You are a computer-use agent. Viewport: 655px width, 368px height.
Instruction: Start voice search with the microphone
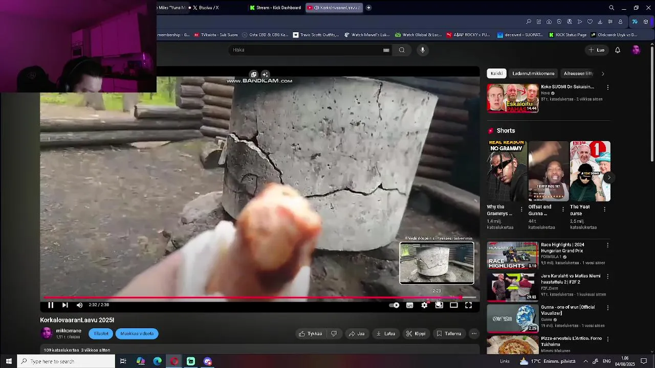pos(423,50)
